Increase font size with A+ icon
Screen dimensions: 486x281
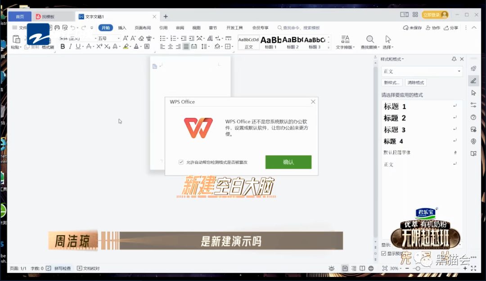(x=125, y=38)
